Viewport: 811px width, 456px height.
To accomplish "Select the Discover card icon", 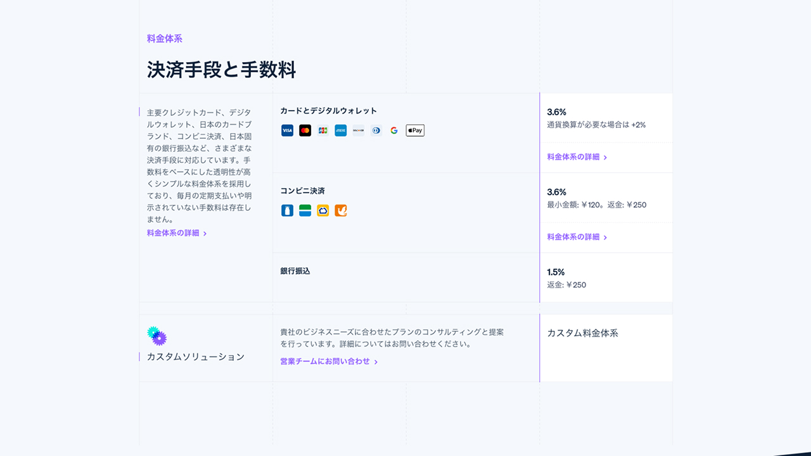I will (358, 130).
